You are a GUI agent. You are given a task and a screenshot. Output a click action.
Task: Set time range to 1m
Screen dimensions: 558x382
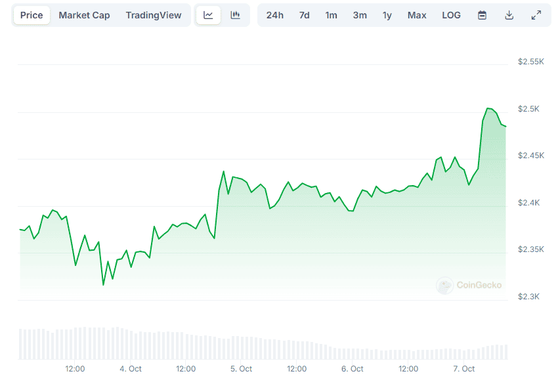coord(331,15)
